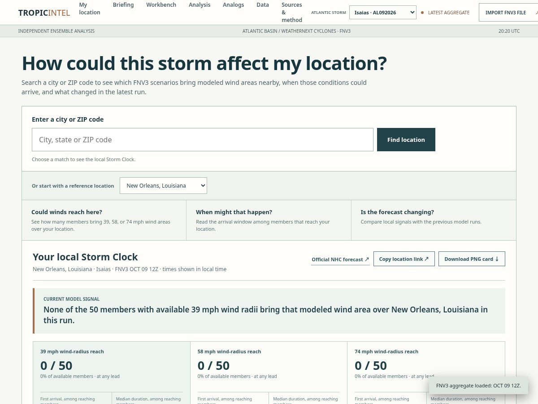Click the 'FNV3 aggregate loaded' toast notification
This screenshot has height=404, width=538.
(478, 386)
